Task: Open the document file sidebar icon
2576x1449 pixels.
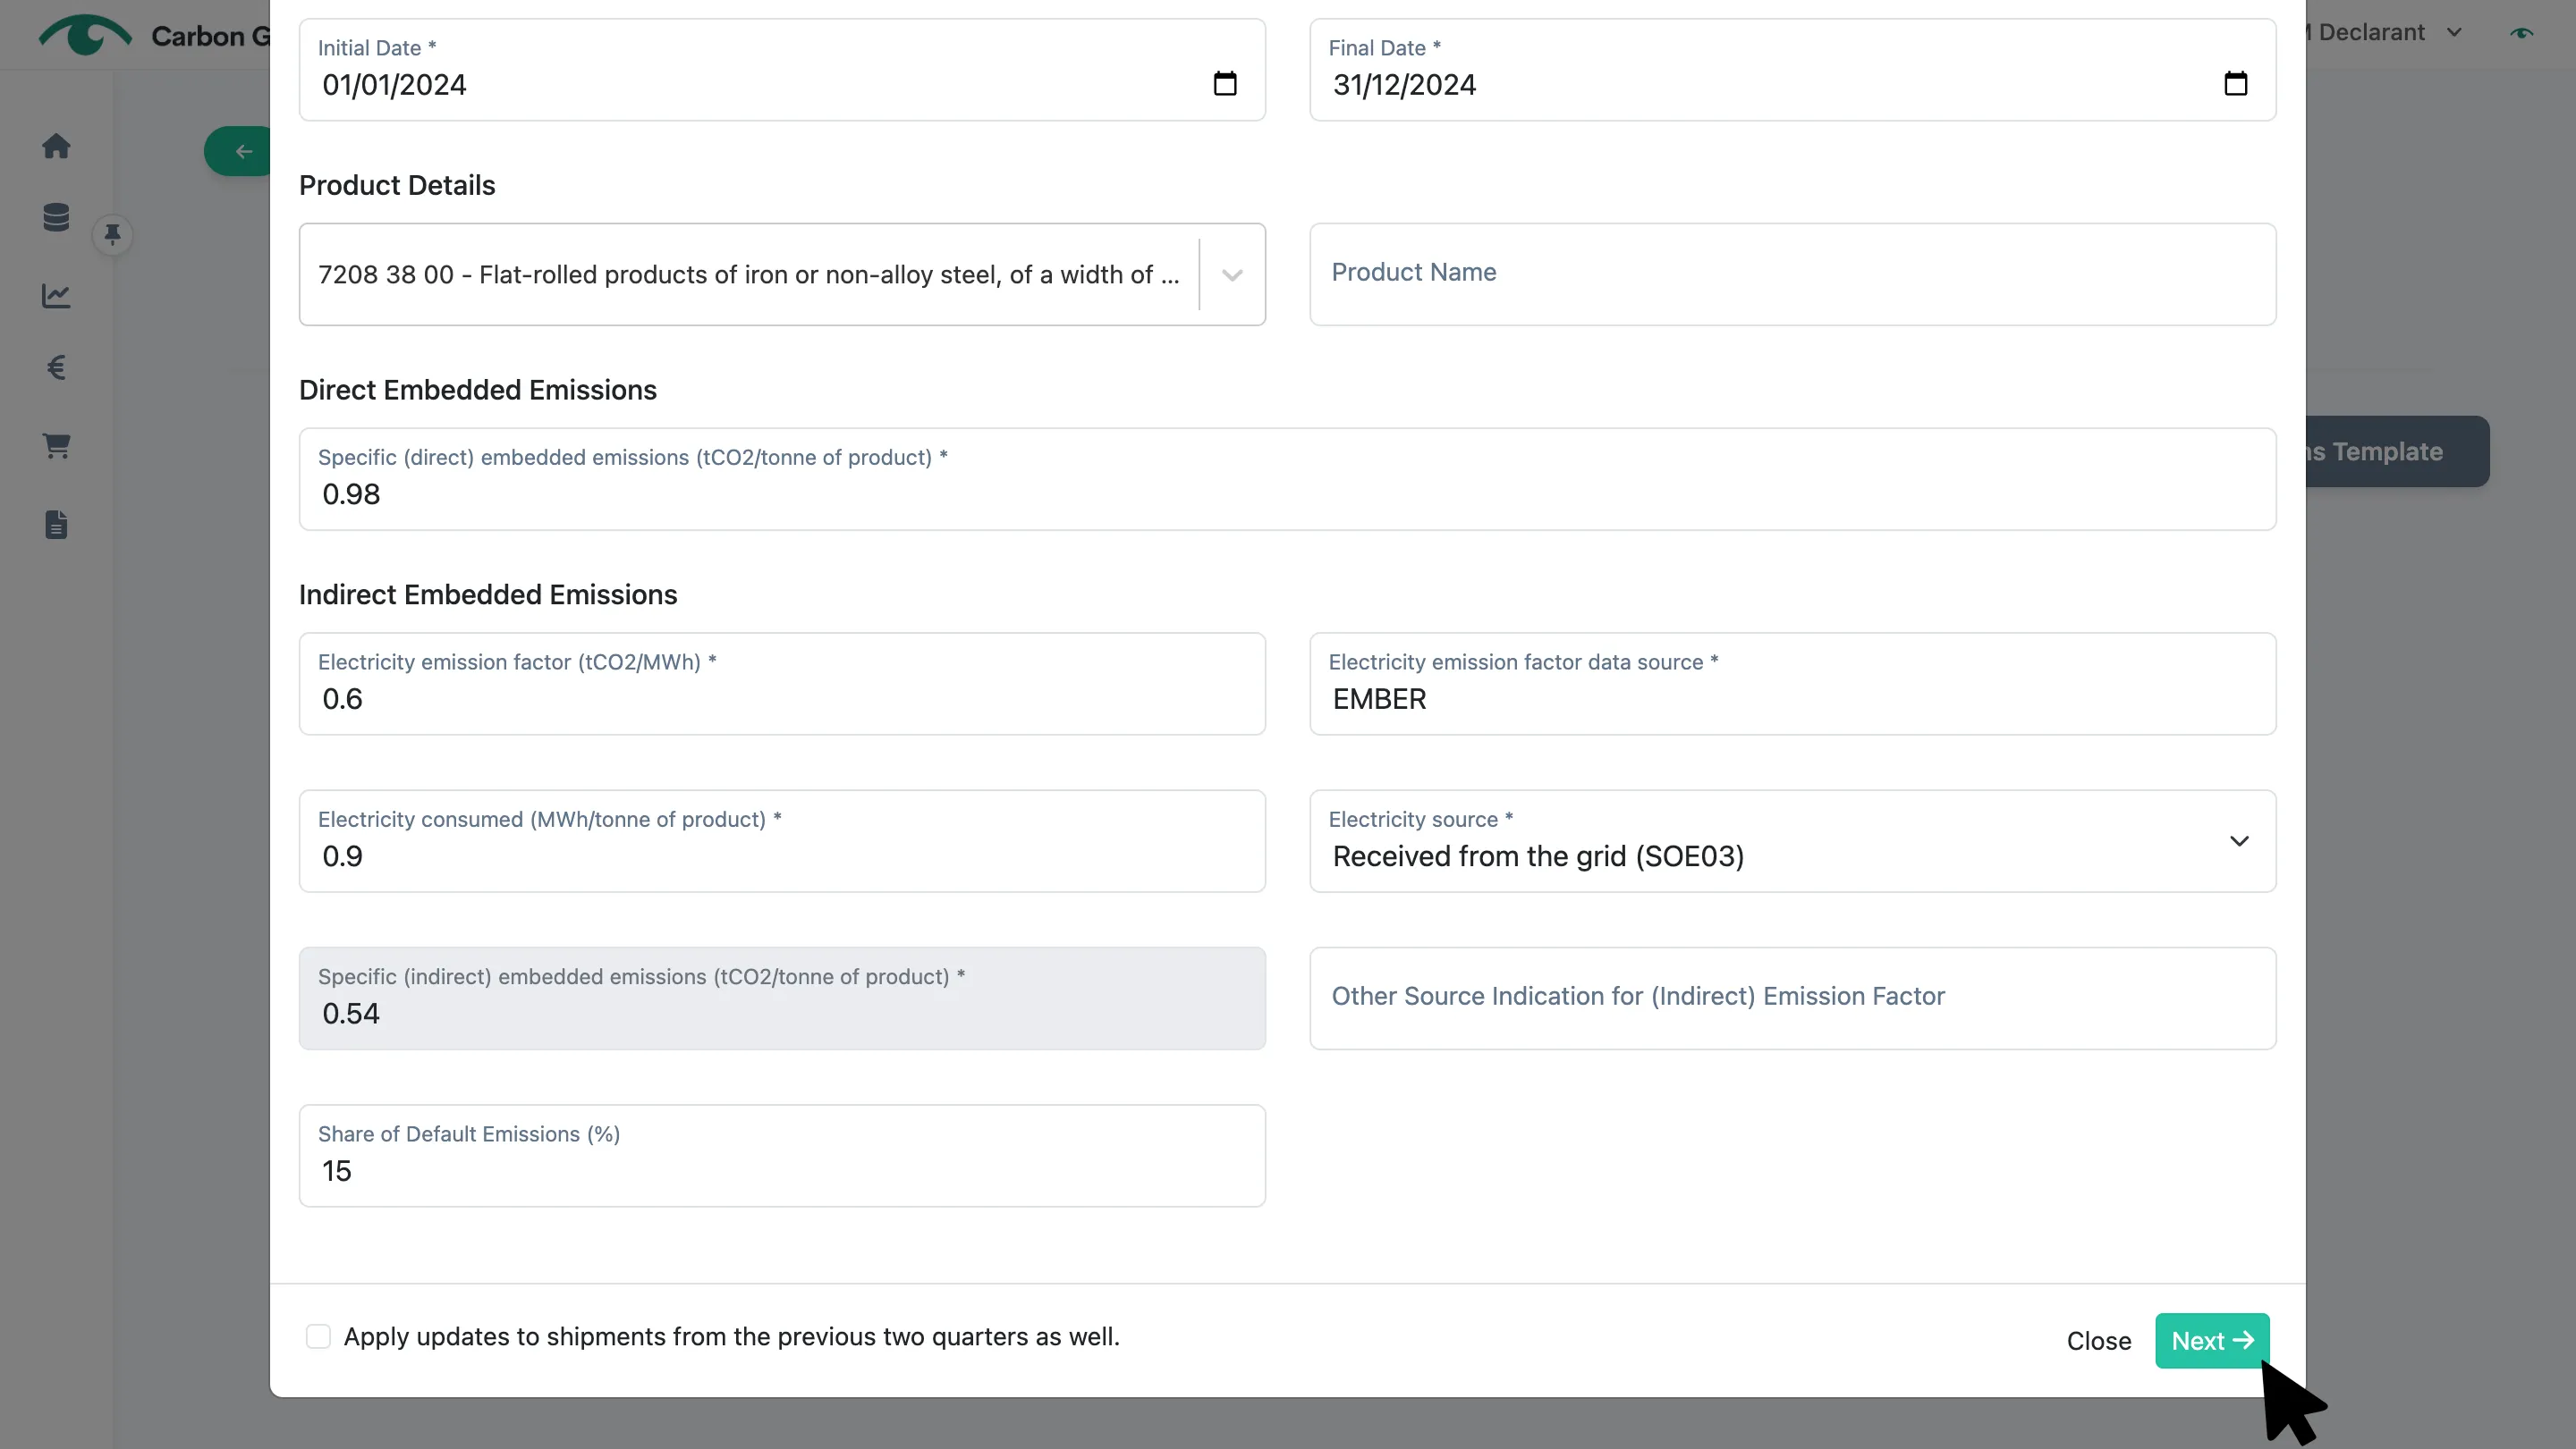Action: (56, 525)
